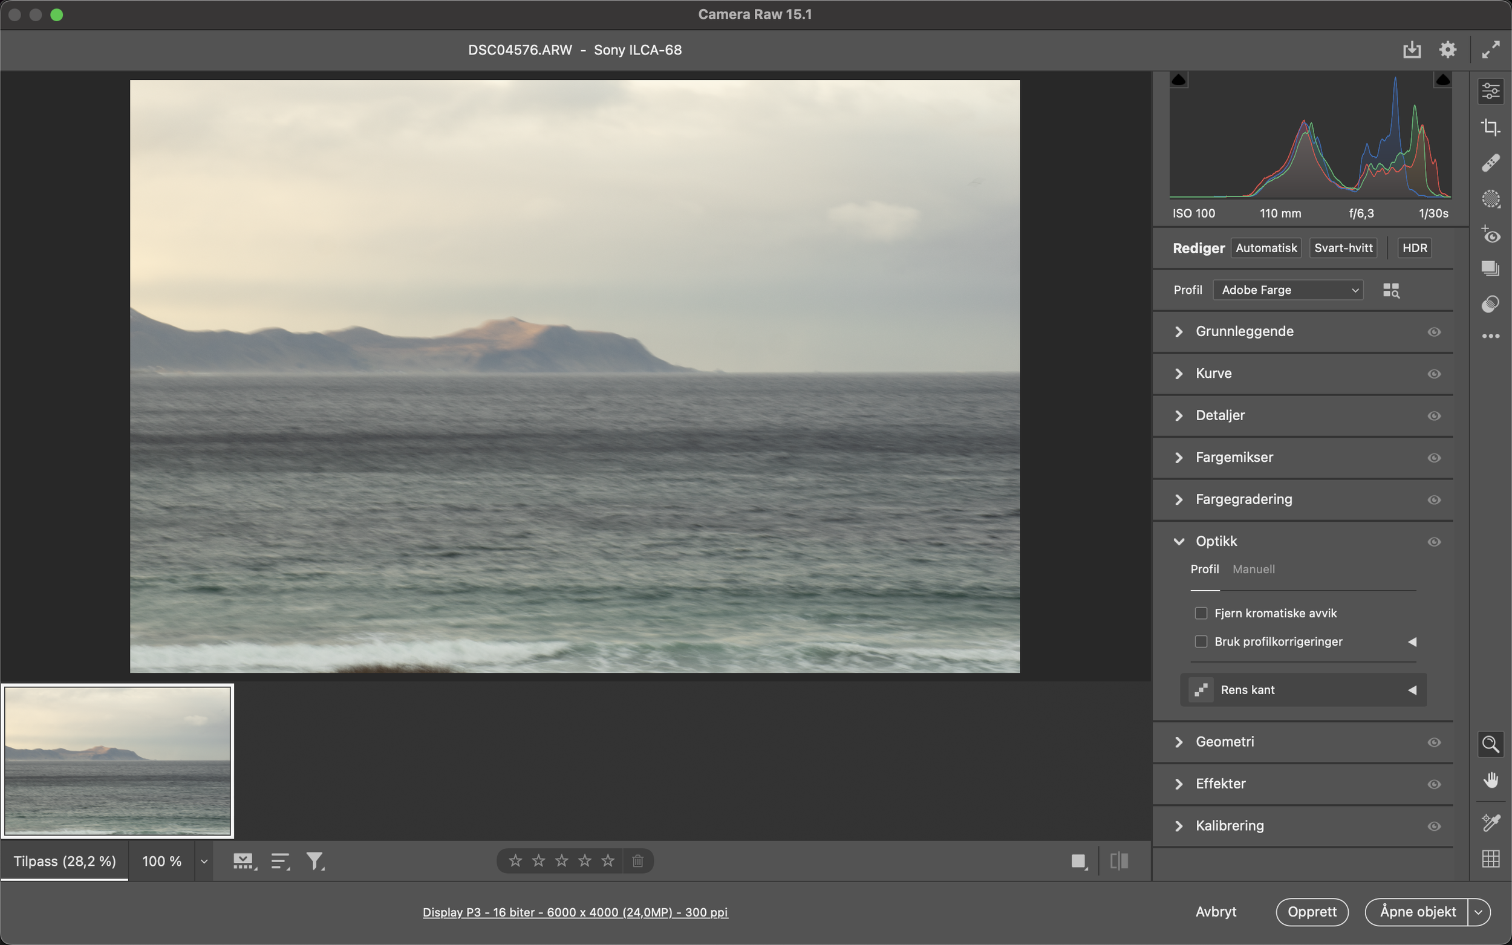Enable Bruk profilkorrigeringer checkbox
1512x945 pixels.
click(1201, 641)
